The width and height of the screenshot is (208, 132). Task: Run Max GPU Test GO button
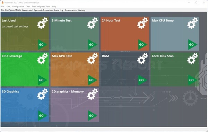point(93,80)
